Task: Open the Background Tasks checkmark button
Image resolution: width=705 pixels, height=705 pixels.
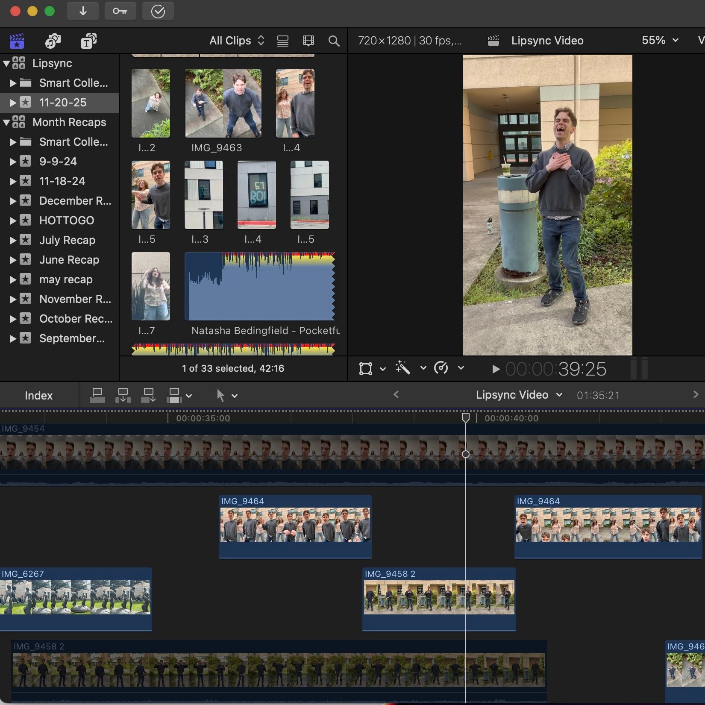Action: pos(158,12)
